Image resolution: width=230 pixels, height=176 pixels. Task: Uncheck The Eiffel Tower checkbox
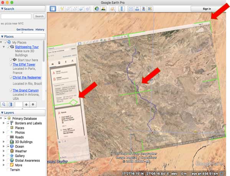click(11, 64)
